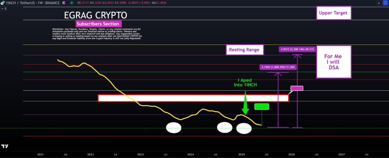389x158 pixels.
Task: Click the 2021 label on time axis
Action: (40, 154)
